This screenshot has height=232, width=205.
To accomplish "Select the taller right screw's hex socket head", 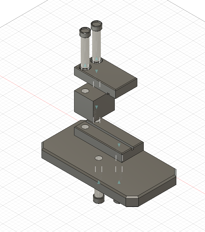I will (96, 25).
